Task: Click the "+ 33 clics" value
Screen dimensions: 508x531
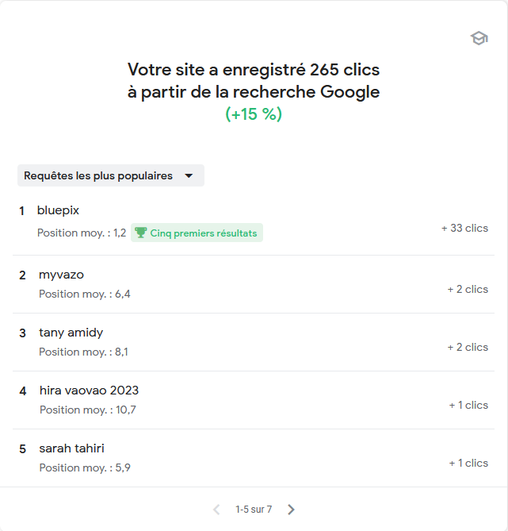Action: (x=464, y=228)
